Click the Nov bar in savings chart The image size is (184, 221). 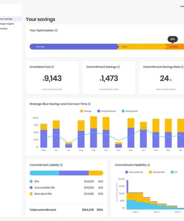pos(118,145)
